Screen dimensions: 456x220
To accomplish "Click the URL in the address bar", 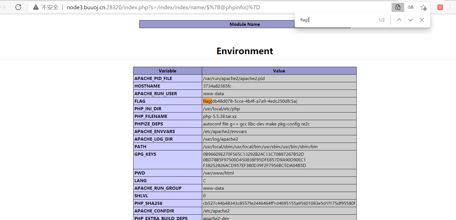I will 163,7.
